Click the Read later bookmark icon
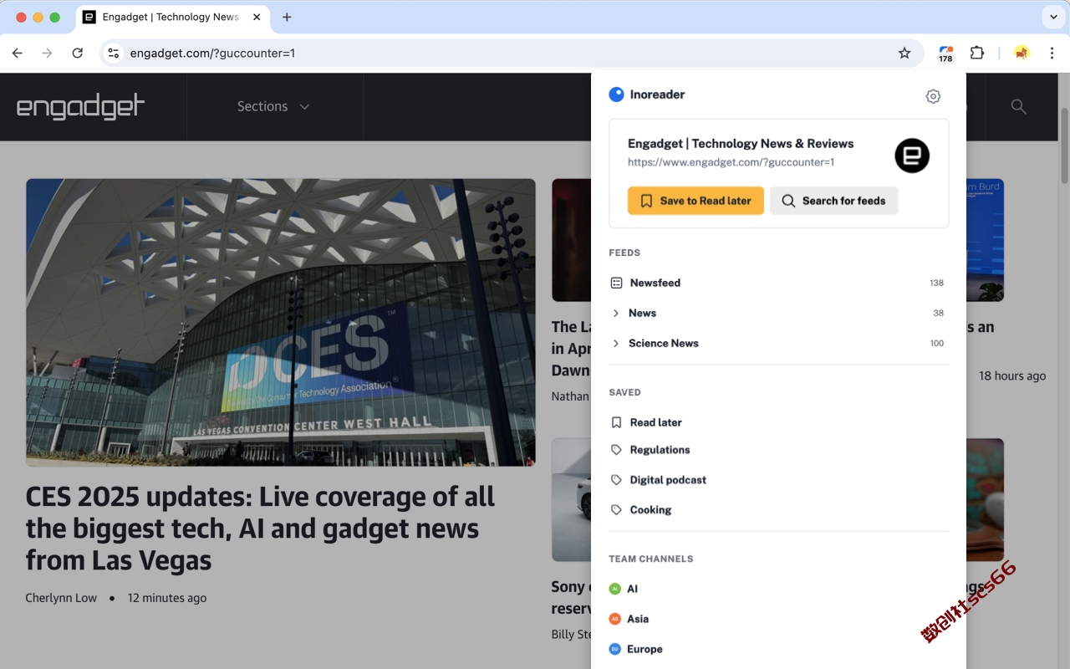Image resolution: width=1070 pixels, height=669 pixels. click(x=616, y=422)
